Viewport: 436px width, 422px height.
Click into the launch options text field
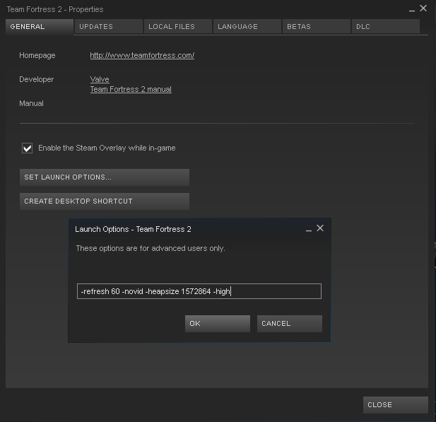tap(199, 291)
